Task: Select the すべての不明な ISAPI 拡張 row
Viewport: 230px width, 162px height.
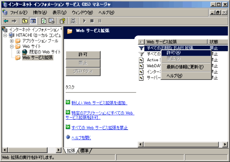Action: coord(183,48)
